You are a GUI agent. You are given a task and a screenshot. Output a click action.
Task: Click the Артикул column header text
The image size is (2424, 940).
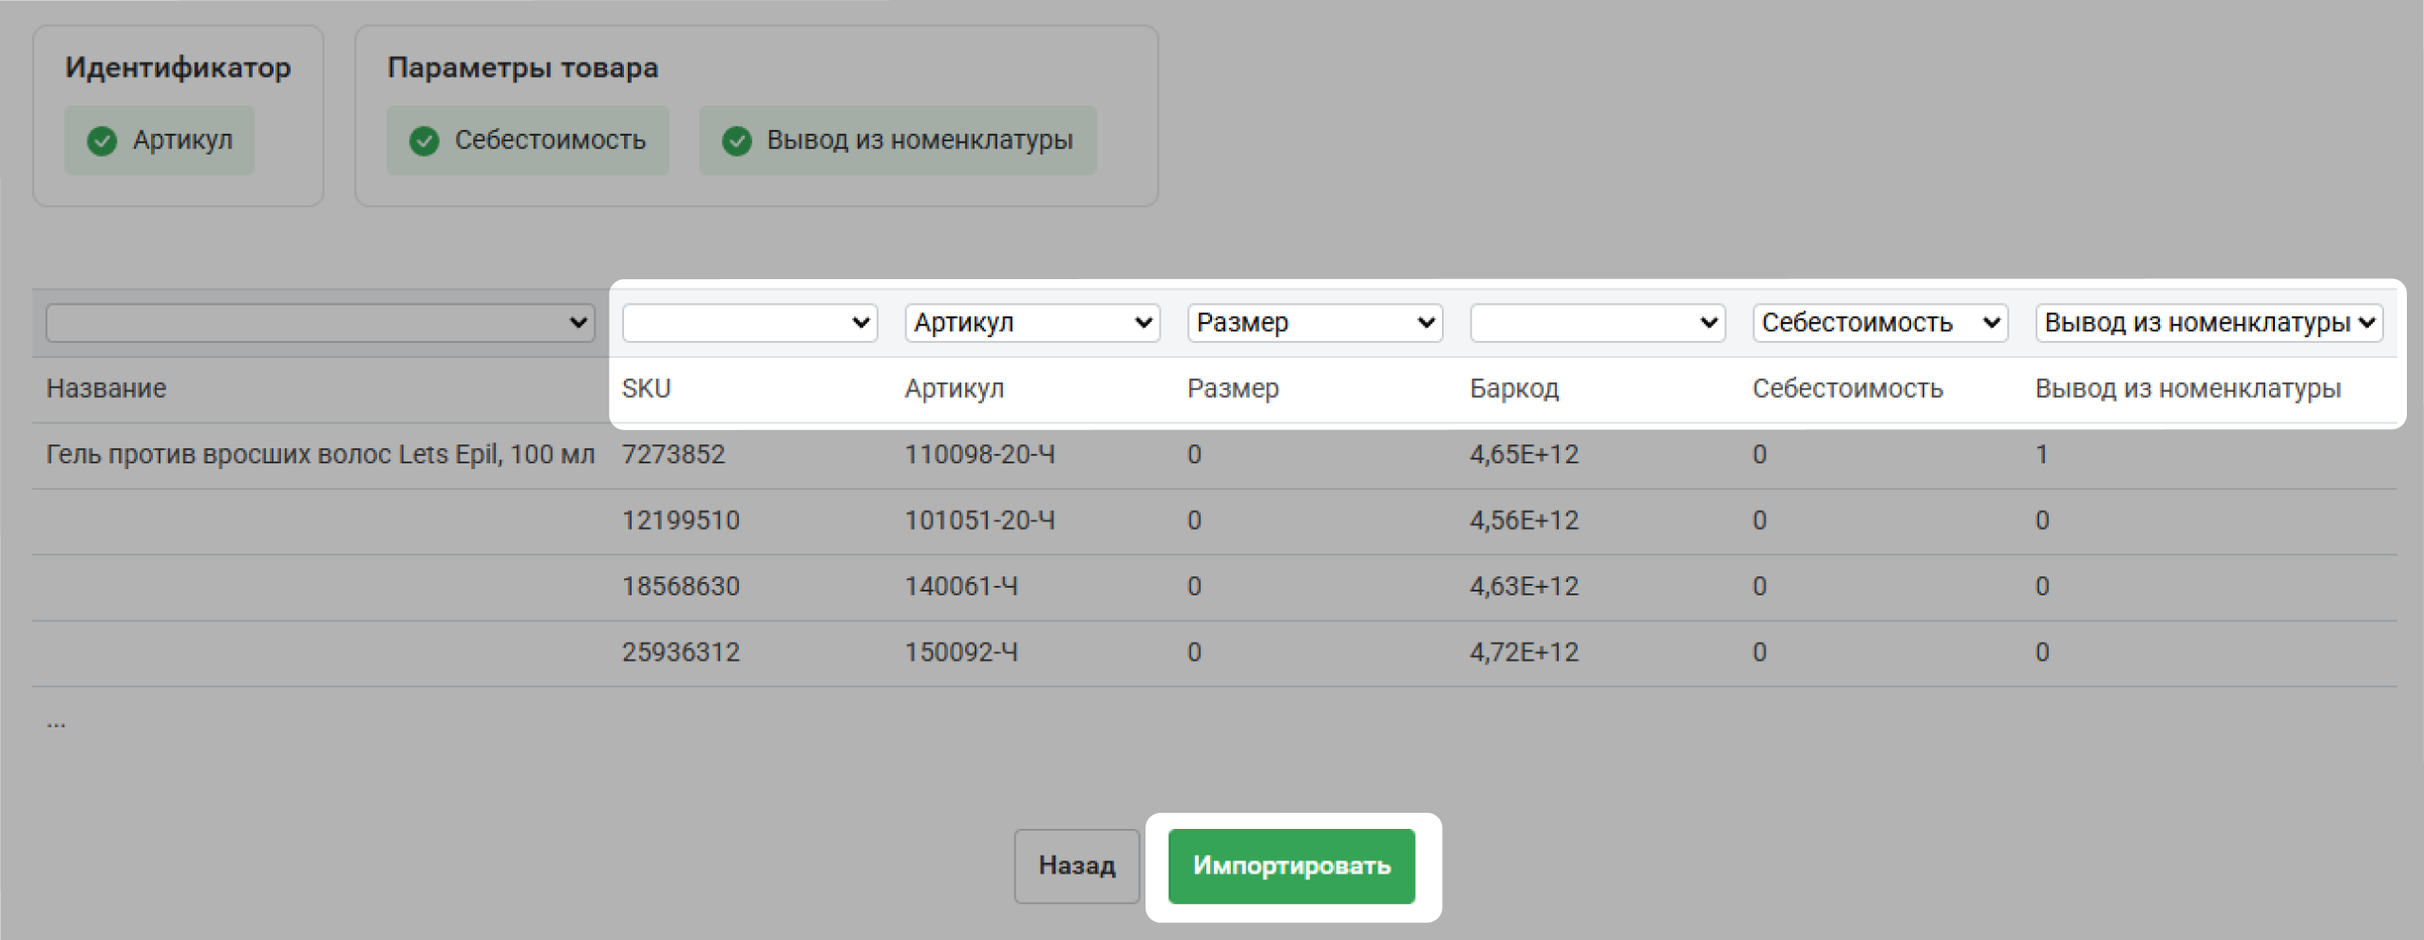click(954, 388)
